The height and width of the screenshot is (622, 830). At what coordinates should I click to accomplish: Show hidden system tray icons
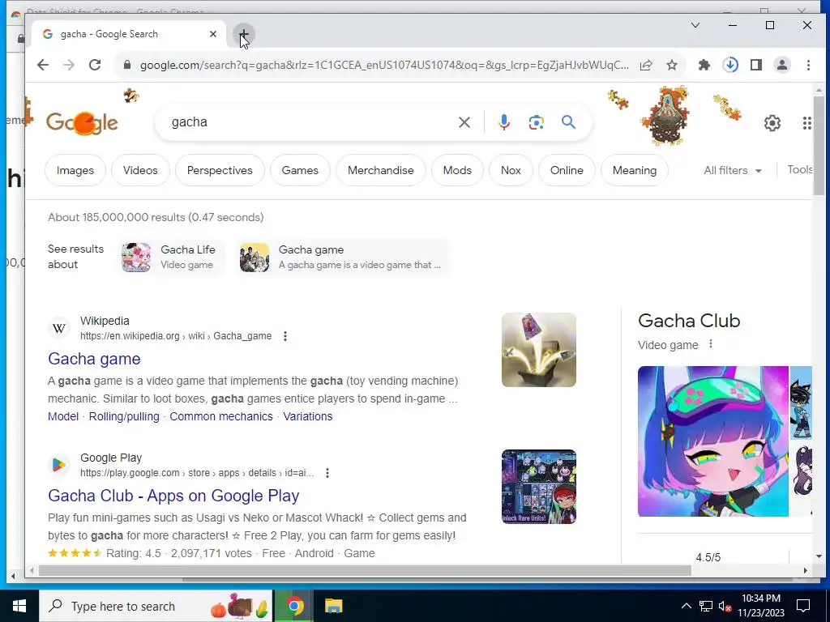pos(686,606)
